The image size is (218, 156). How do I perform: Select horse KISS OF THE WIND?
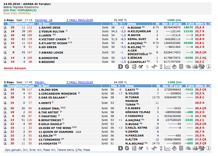(55, 128)
